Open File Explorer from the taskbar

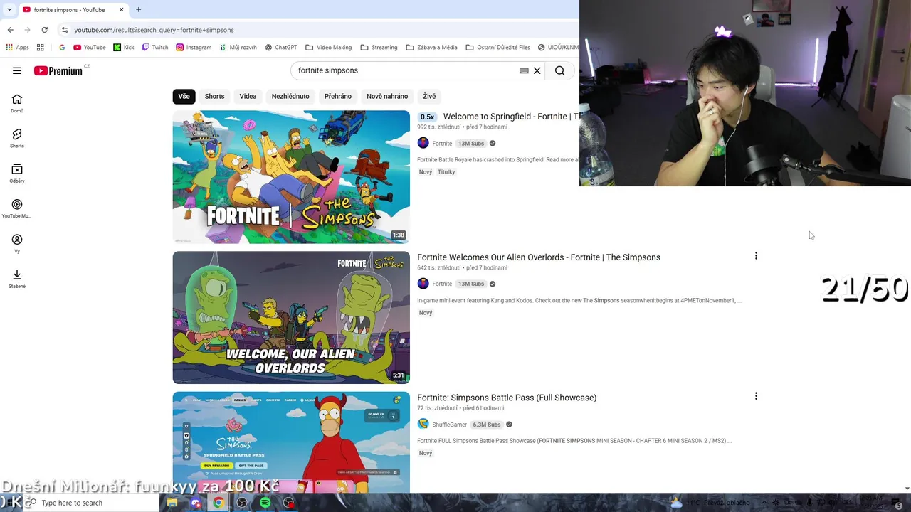(172, 503)
